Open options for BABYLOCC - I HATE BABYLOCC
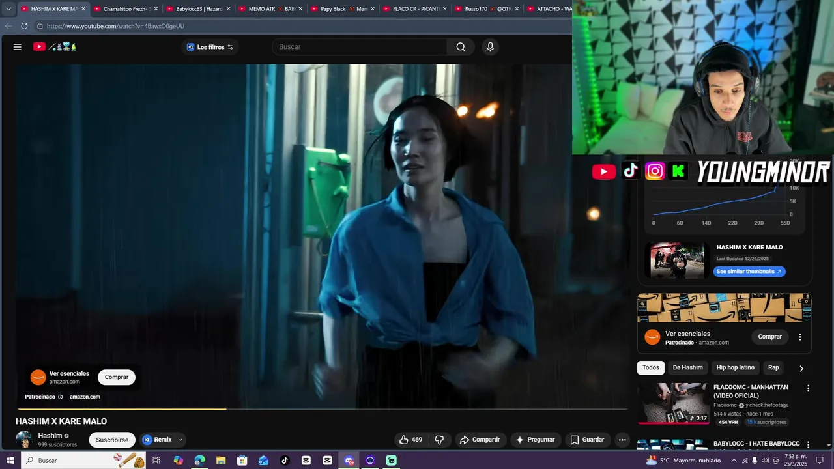 (x=808, y=444)
